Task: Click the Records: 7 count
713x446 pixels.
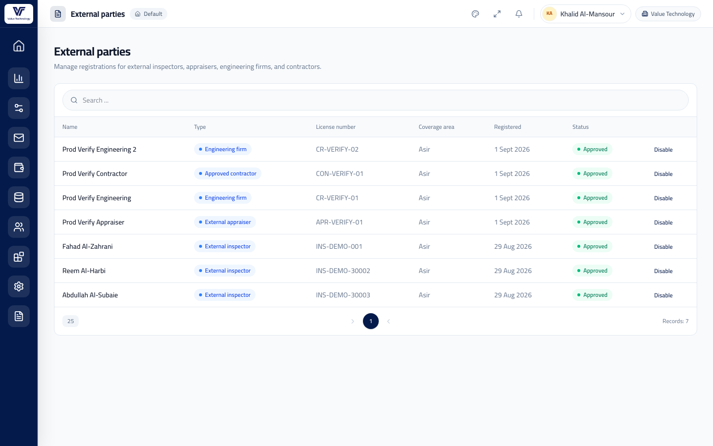Action: pyautogui.click(x=675, y=321)
